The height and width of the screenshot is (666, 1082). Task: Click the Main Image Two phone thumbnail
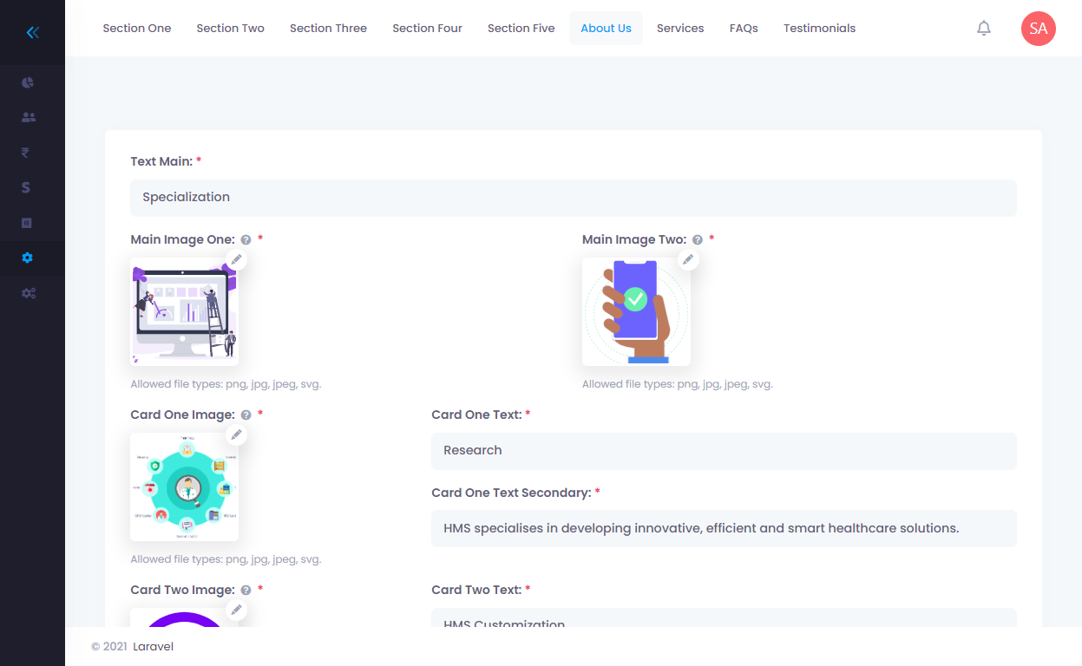click(x=636, y=311)
